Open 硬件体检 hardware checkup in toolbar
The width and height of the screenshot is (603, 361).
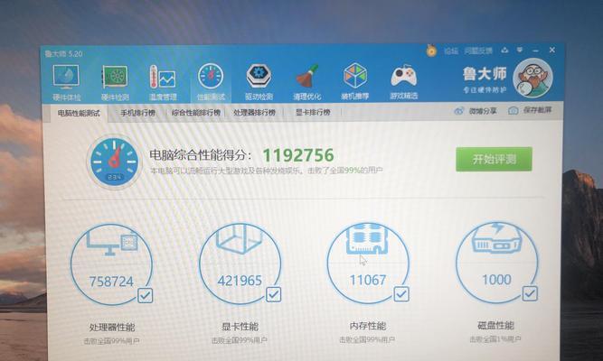[x=66, y=82]
